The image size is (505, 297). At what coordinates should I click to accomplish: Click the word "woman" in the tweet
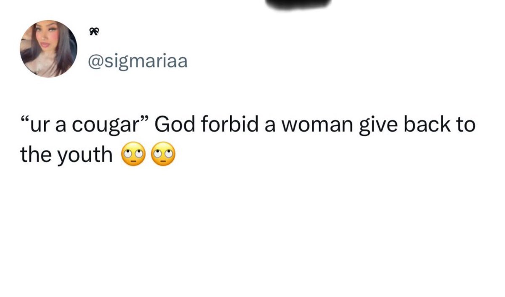point(317,126)
